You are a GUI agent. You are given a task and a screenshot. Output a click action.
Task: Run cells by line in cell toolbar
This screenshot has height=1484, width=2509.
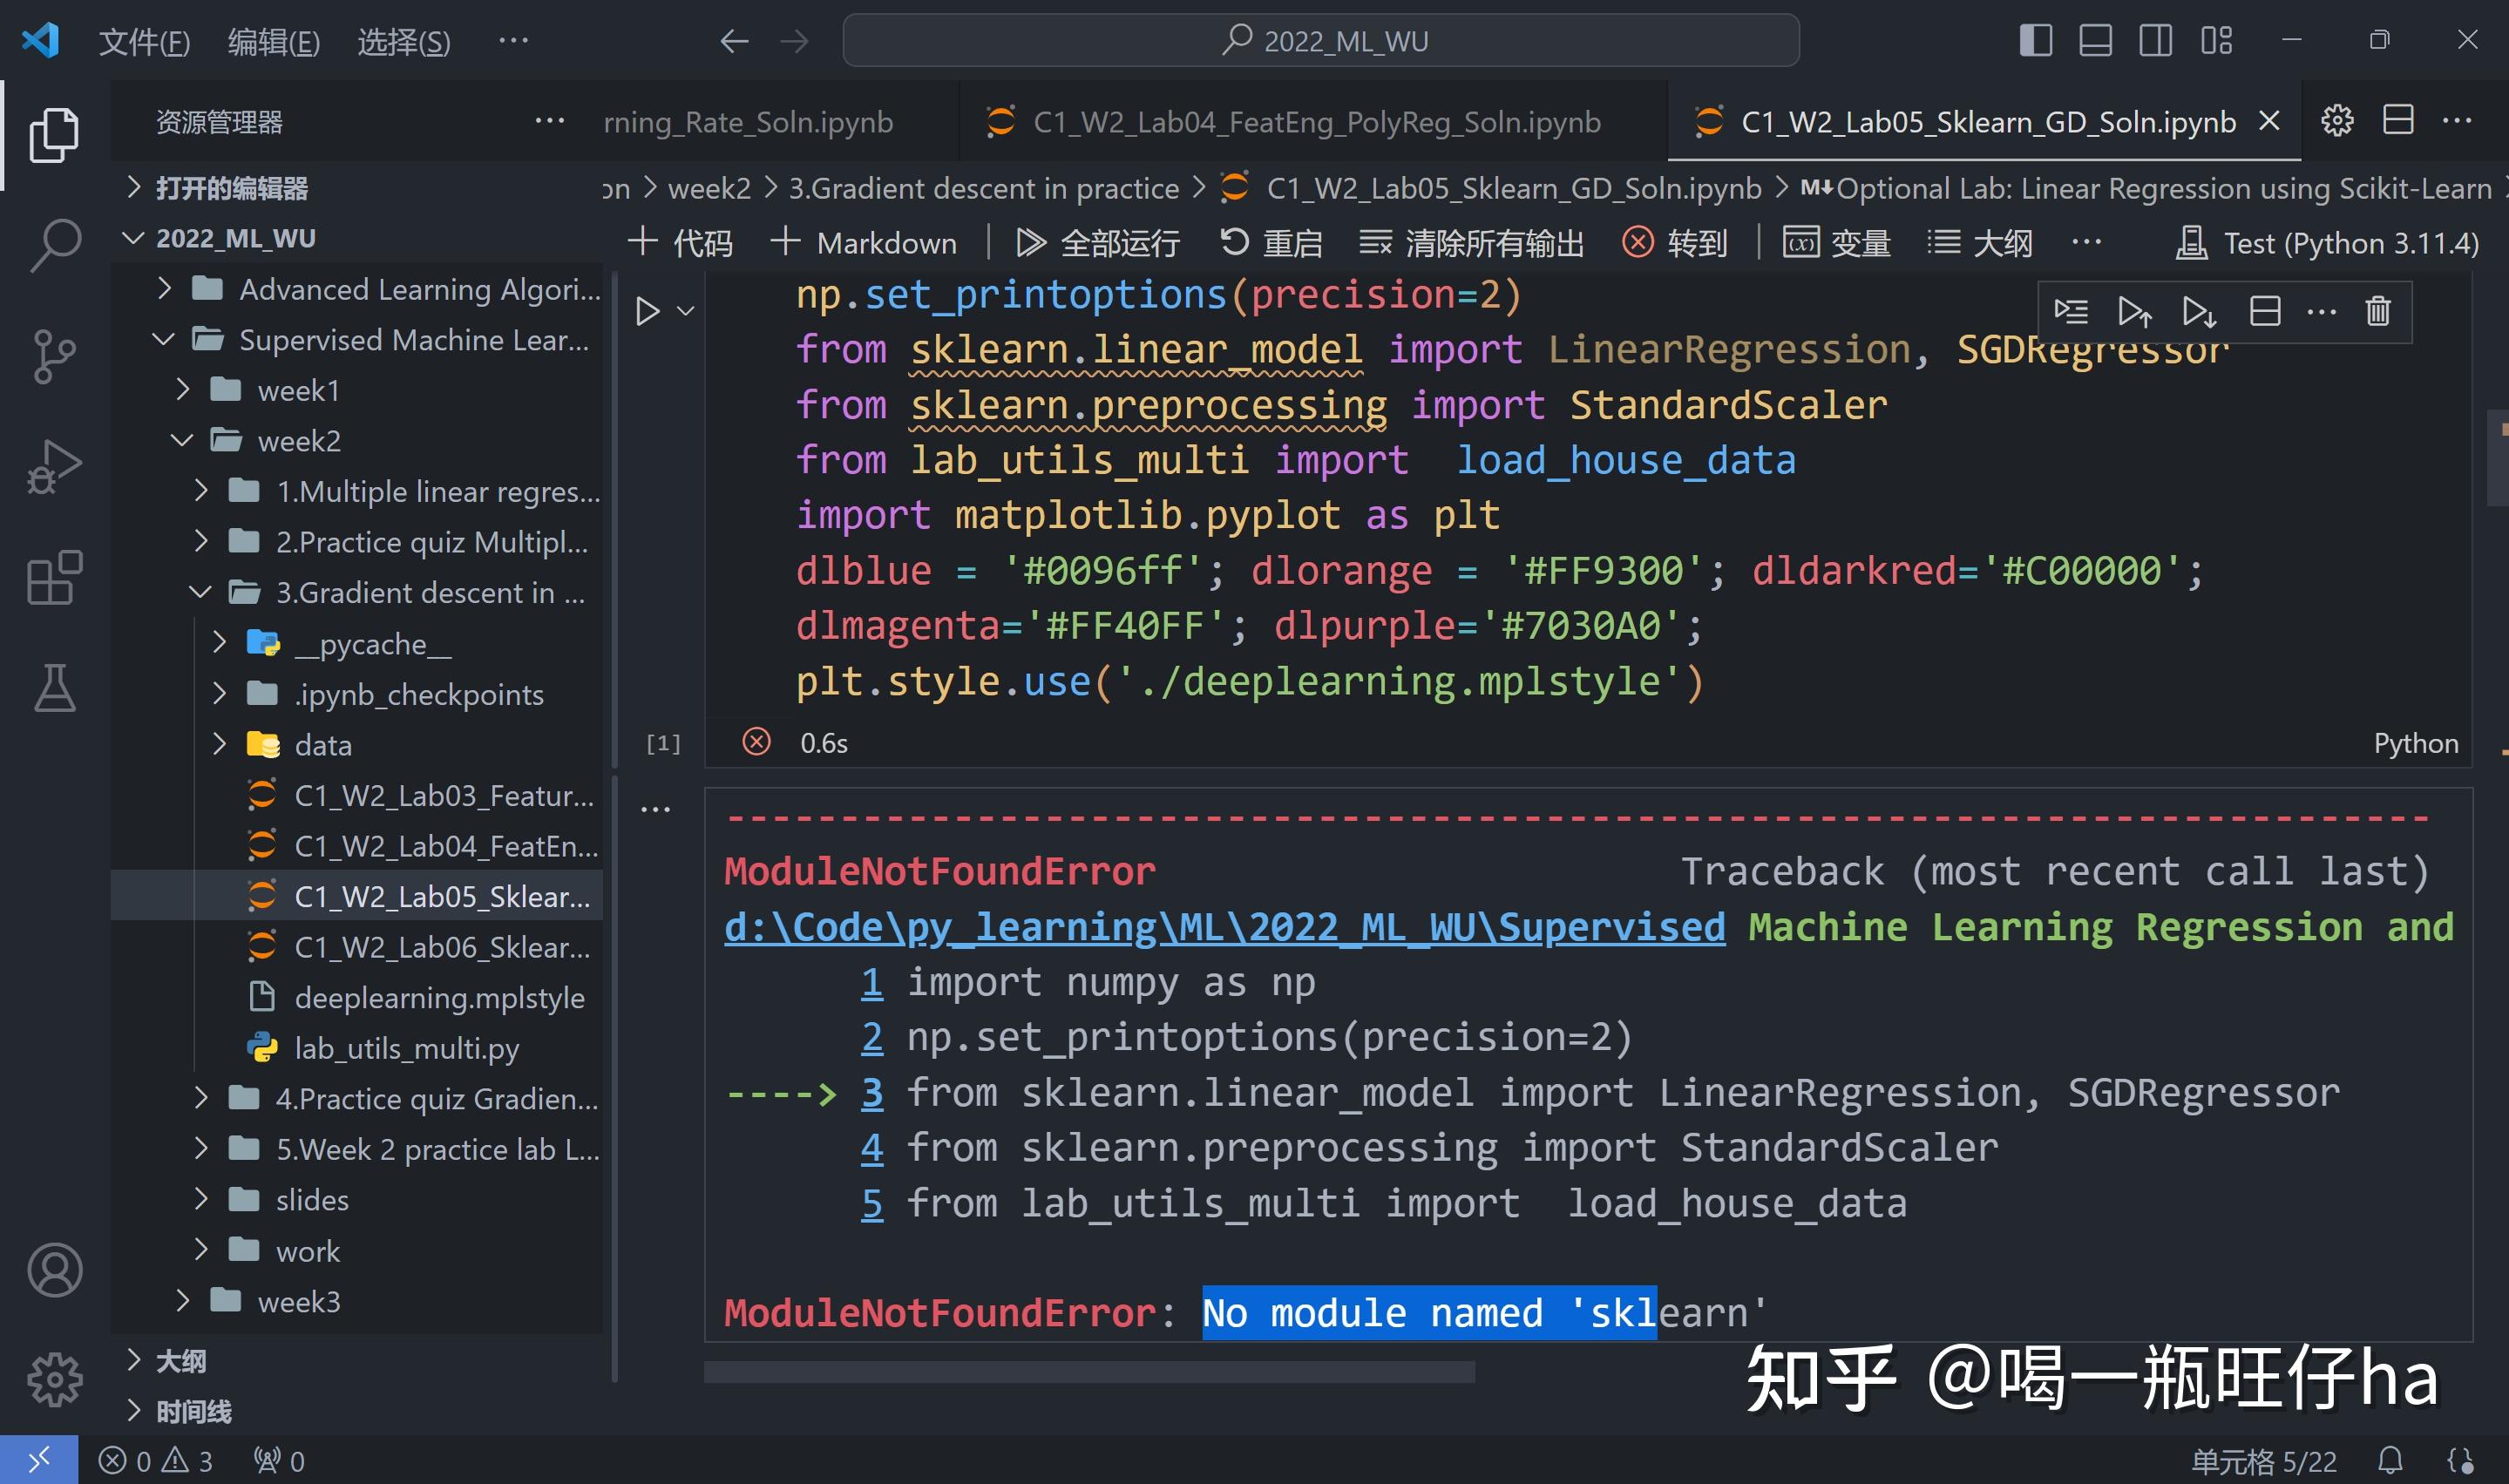click(x=2071, y=312)
